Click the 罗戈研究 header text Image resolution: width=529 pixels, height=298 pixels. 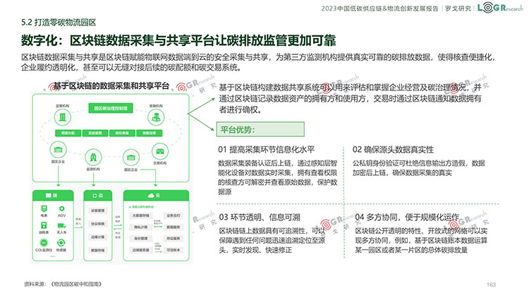click(458, 8)
